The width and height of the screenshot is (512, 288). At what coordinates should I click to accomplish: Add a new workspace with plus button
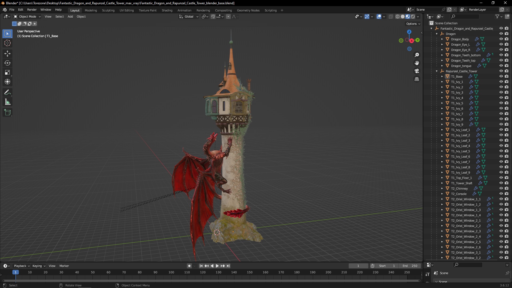point(282,10)
